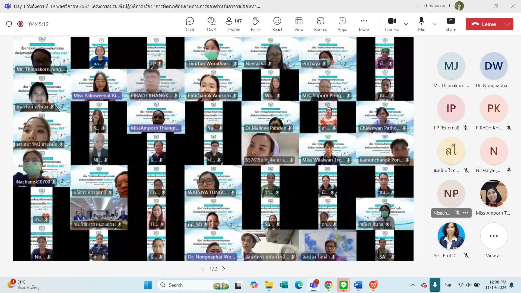Screen dimensions: 521x293
Task: Open the React emoji menu
Action: coord(277,24)
